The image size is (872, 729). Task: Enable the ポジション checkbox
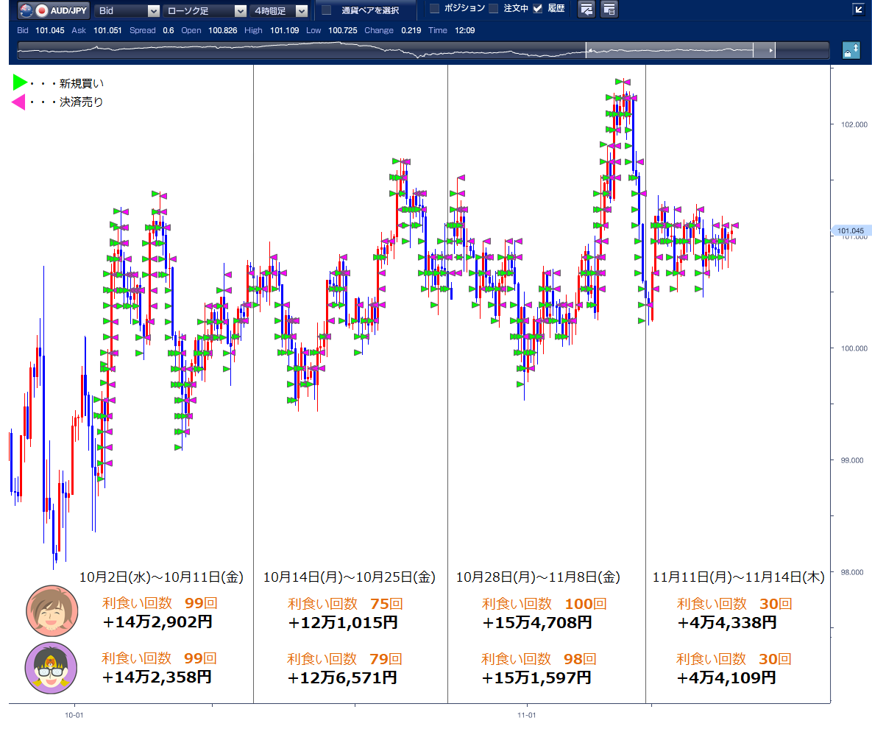click(x=435, y=8)
